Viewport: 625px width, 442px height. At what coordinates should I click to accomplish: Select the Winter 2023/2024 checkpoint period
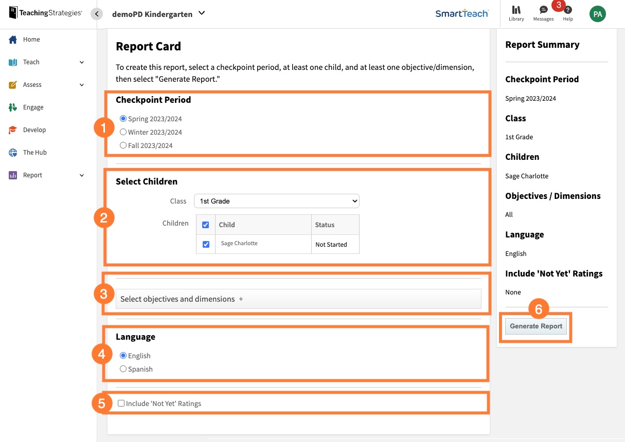(123, 132)
